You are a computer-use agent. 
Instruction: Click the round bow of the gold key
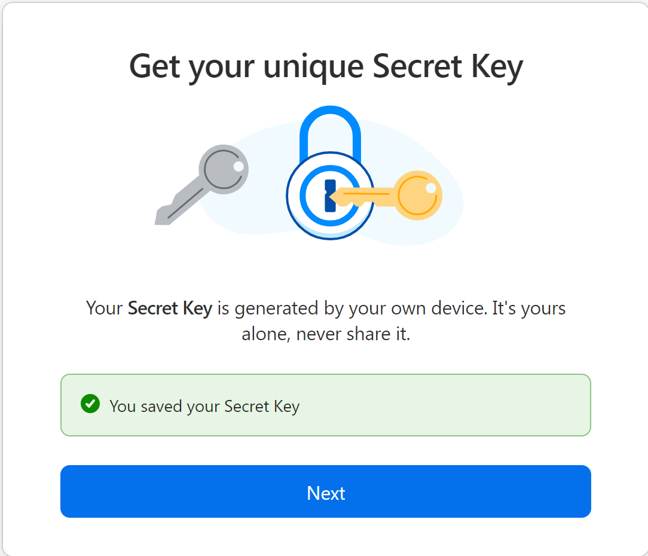tap(418, 194)
